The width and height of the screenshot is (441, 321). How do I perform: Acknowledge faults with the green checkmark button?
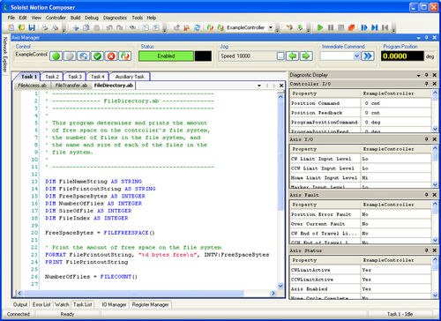(97, 56)
